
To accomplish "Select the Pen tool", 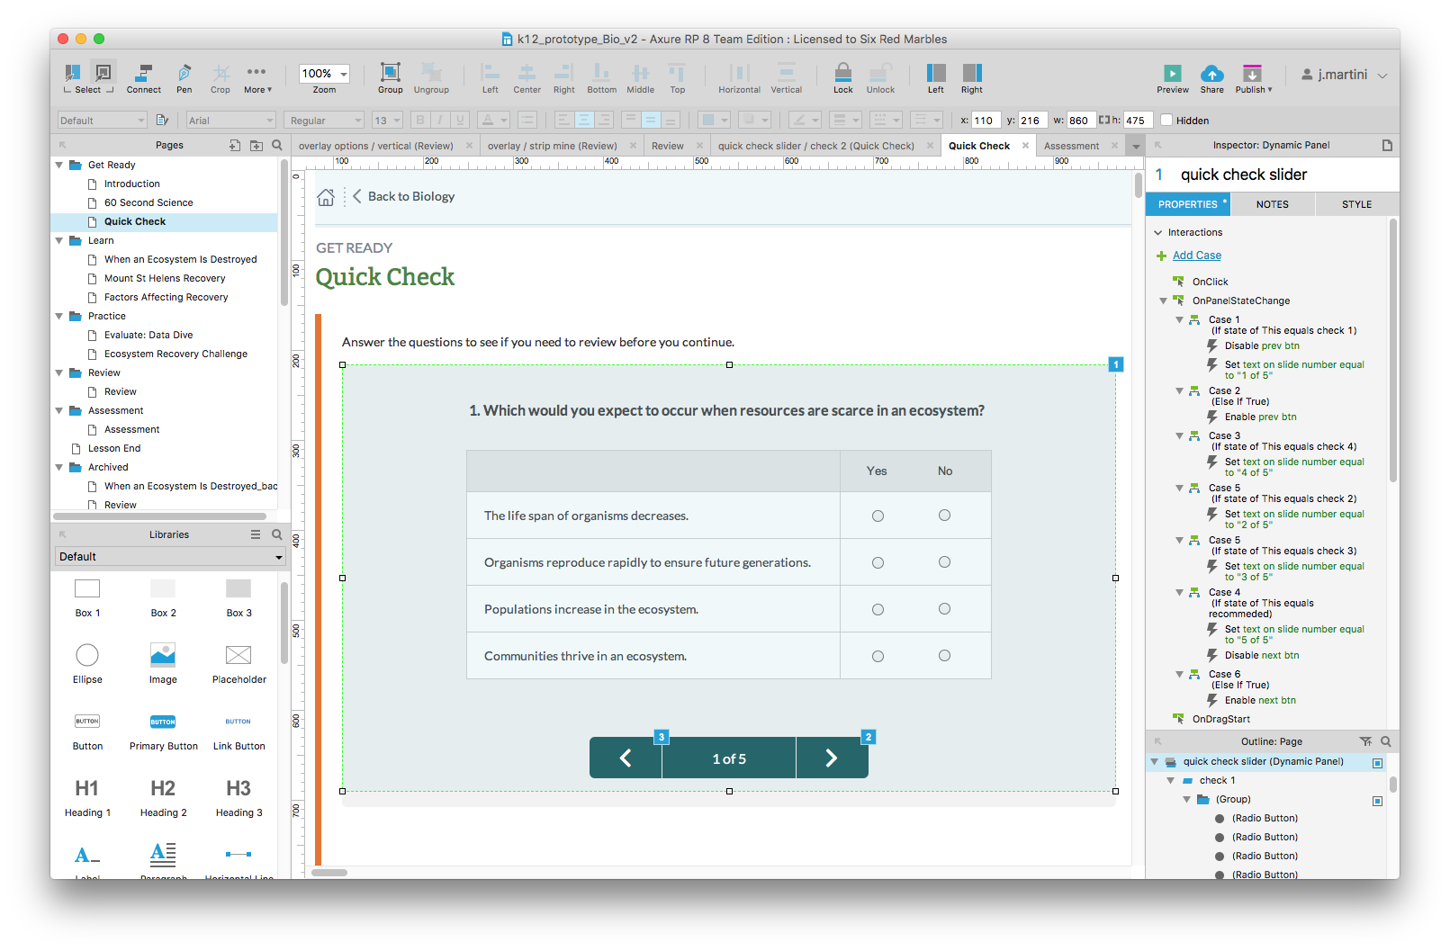I will pyautogui.click(x=185, y=73).
